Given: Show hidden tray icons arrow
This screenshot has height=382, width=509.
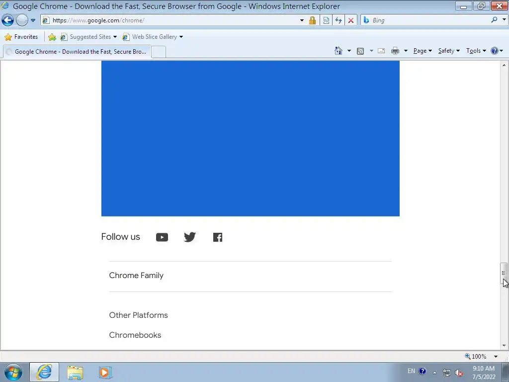Looking at the screenshot, I should [434, 373].
